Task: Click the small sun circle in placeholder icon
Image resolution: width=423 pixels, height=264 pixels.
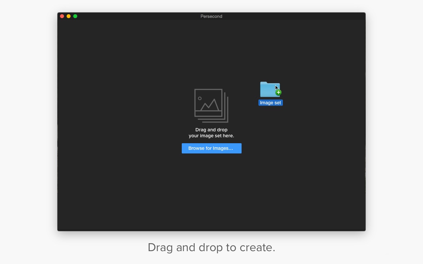Action: [x=200, y=98]
